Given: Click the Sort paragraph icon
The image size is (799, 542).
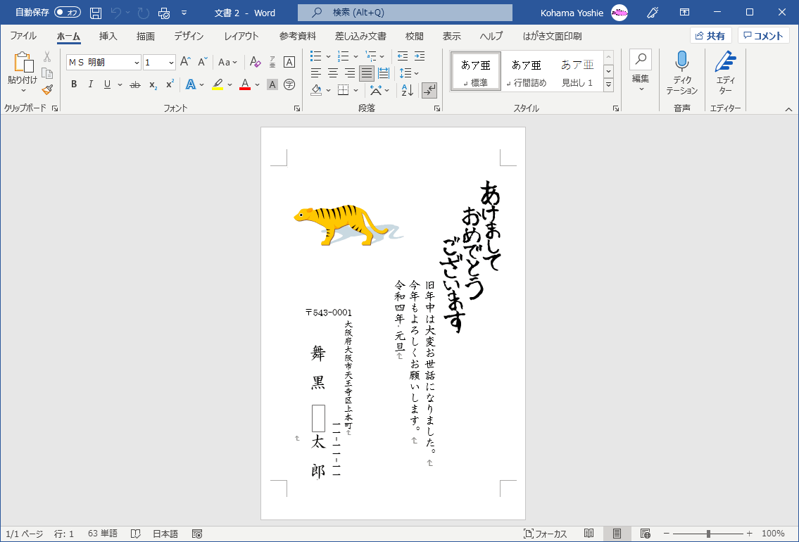Looking at the screenshot, I should 408,90.
